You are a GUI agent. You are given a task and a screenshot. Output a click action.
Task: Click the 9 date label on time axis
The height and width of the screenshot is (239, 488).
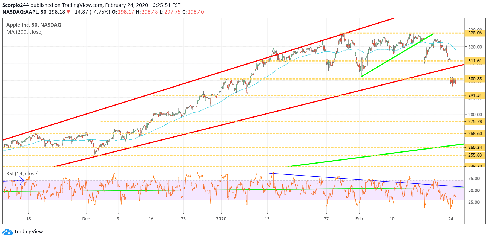click(x=118, y=219)
